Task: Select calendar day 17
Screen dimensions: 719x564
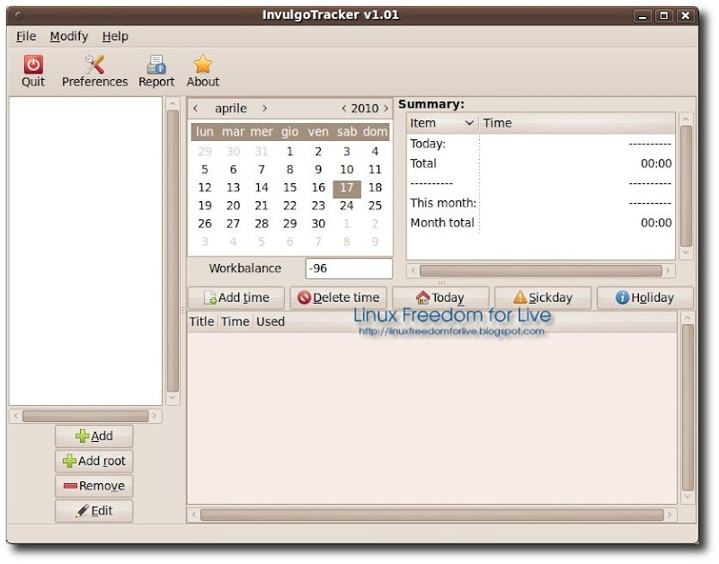Action: pyautogui.click(x=347, y=188)
